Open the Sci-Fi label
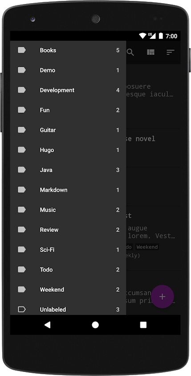 [x=68, y=250]
